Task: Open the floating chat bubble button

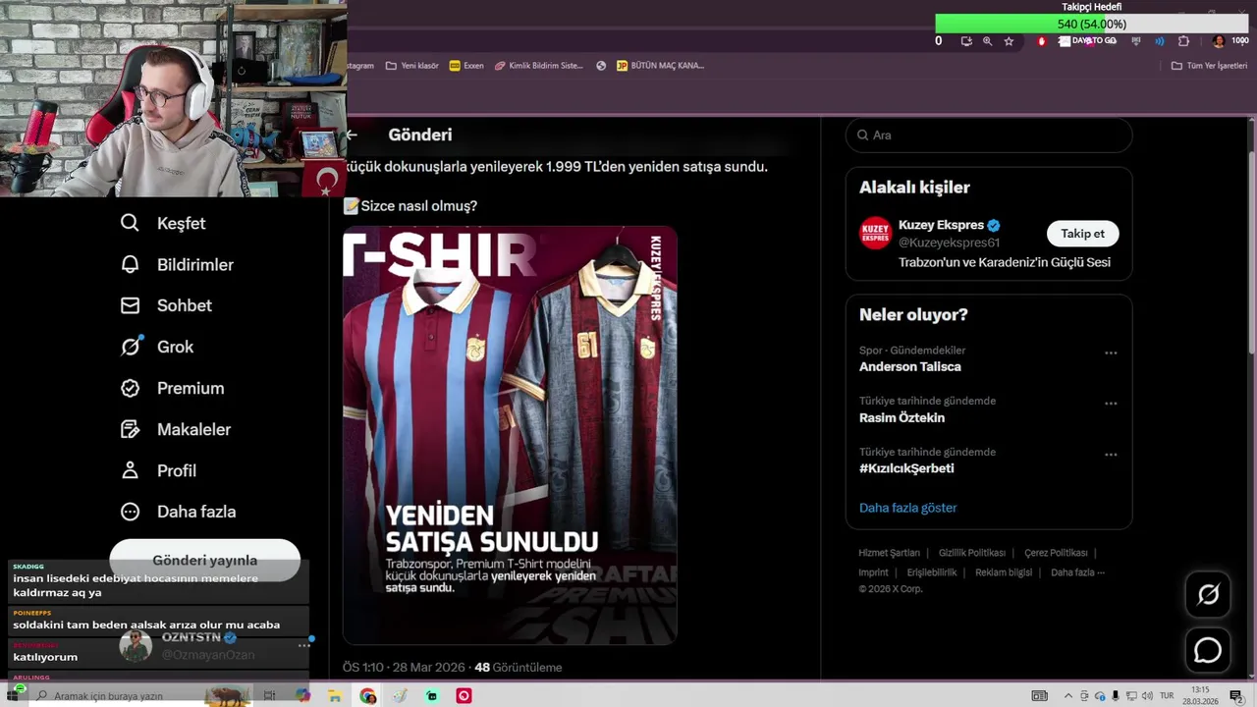Action: point(1208,650)
